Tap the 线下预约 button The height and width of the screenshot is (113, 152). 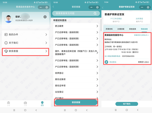pos(127,104)
